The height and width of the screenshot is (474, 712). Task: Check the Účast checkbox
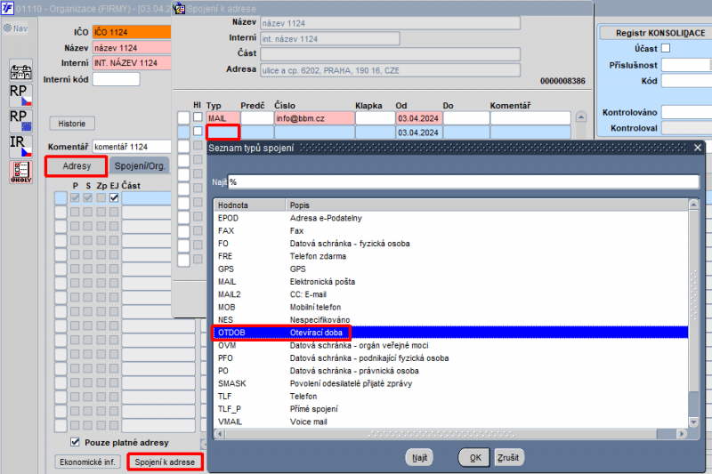coord(666,48)
